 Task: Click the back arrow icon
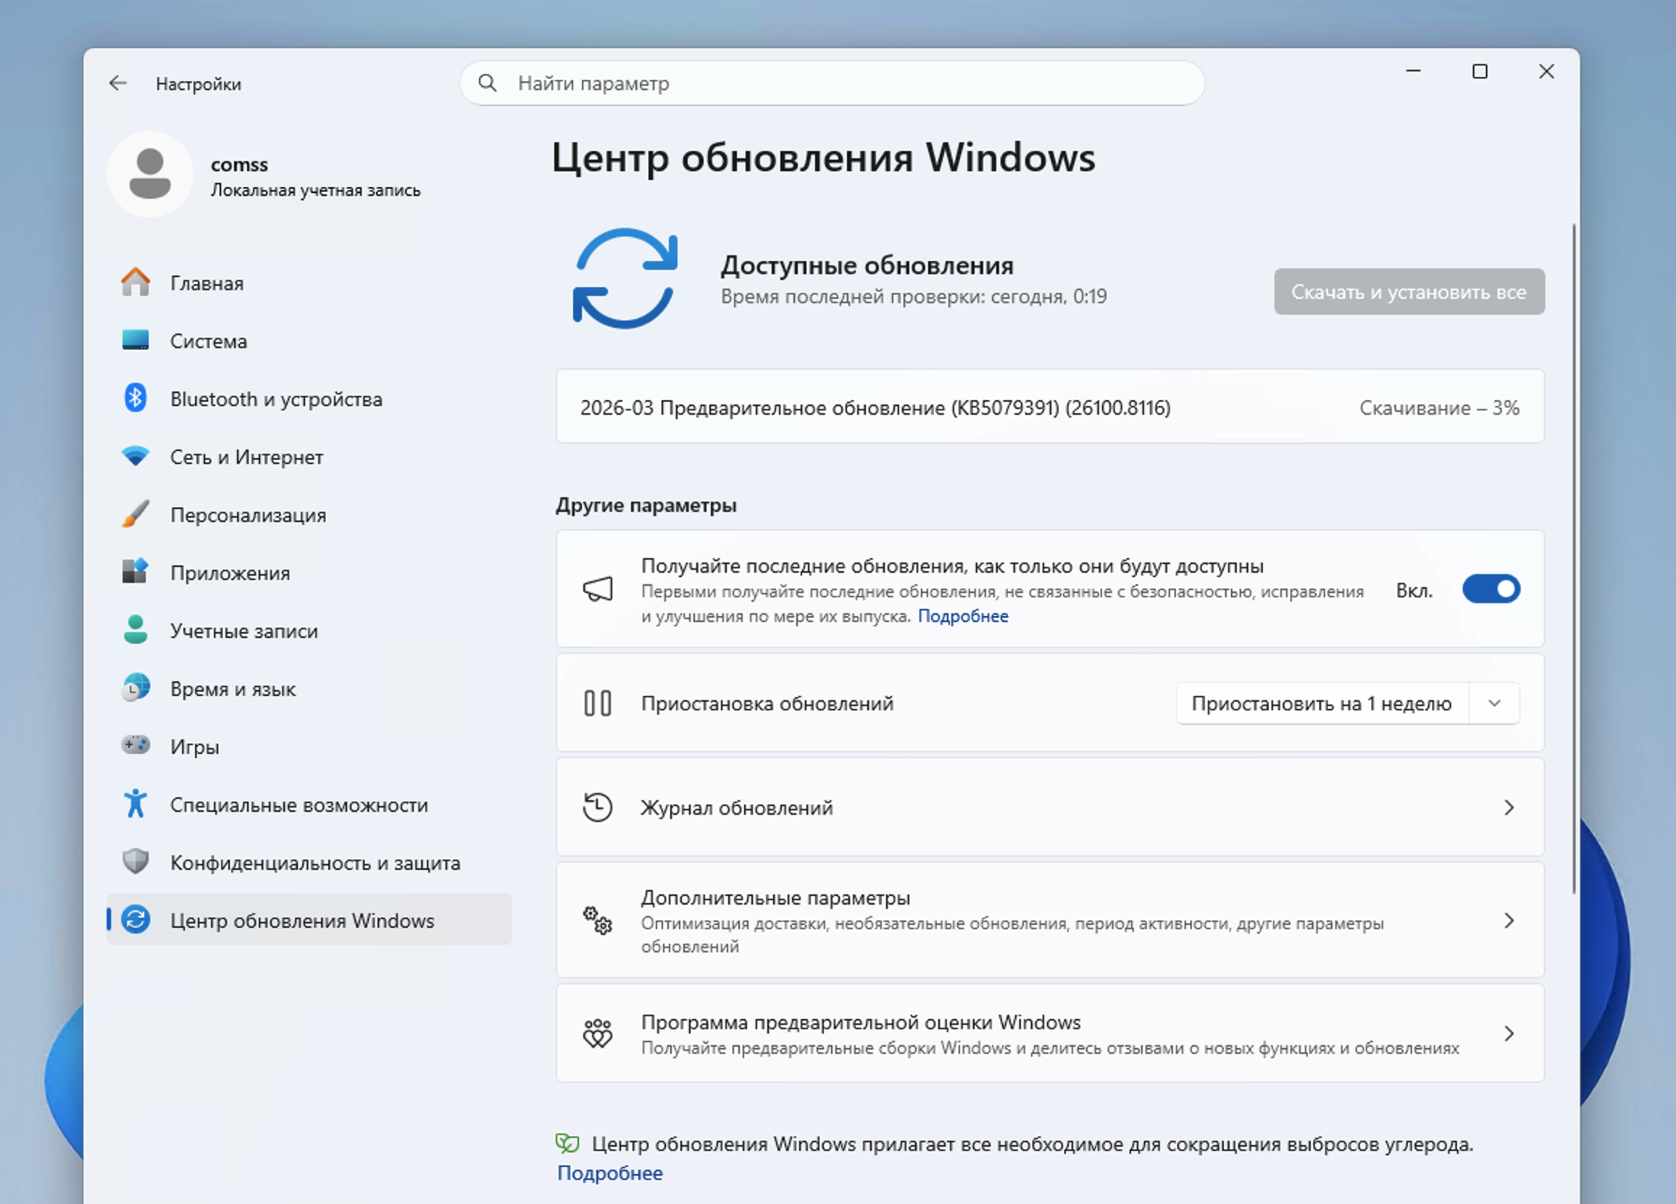pyautogui.click(x=117, y=83)
